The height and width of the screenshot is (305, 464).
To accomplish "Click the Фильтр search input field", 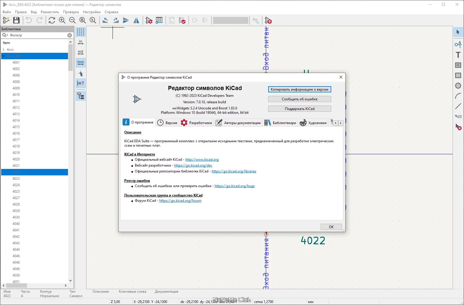I will pyautogui.click(x=38, y=35).
